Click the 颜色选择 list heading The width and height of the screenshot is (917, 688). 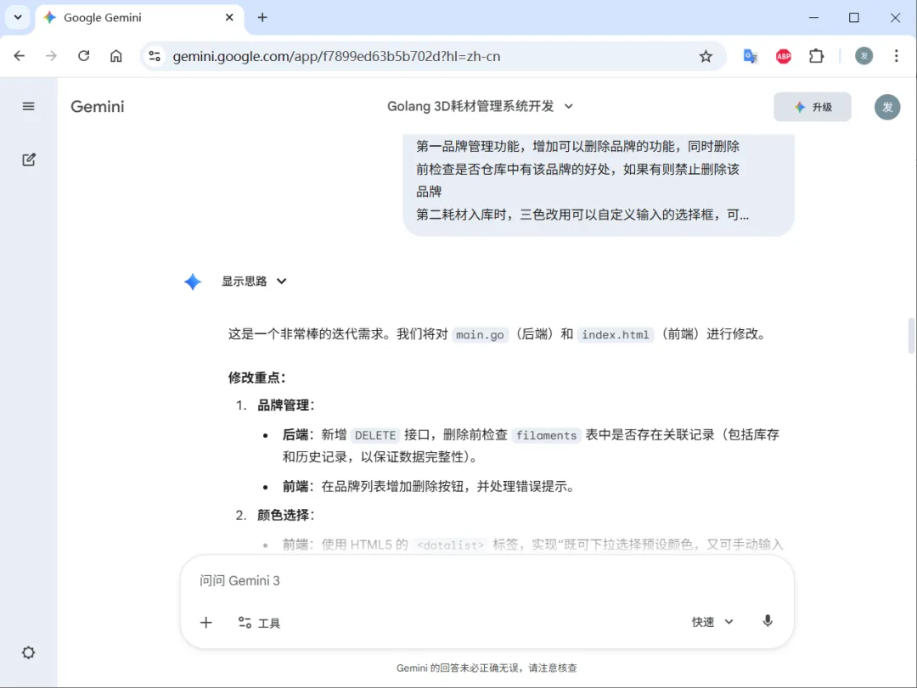click(x=286, y=515)
